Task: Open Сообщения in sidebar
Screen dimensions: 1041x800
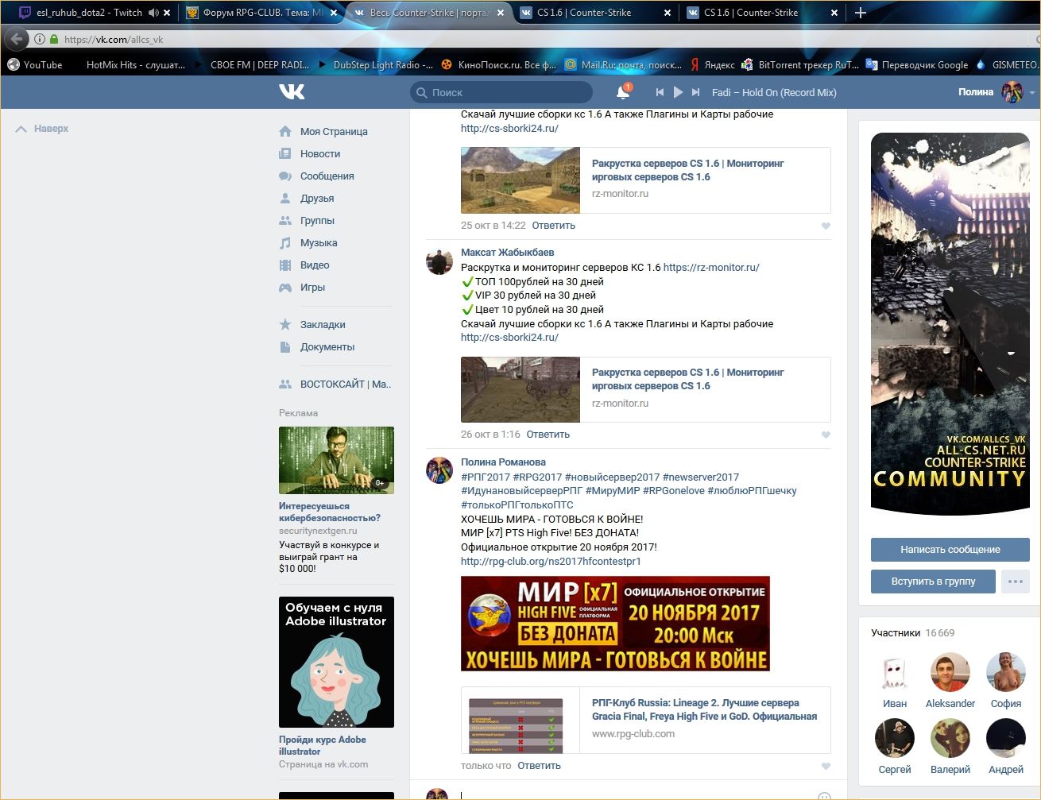Action: point(327,176)
